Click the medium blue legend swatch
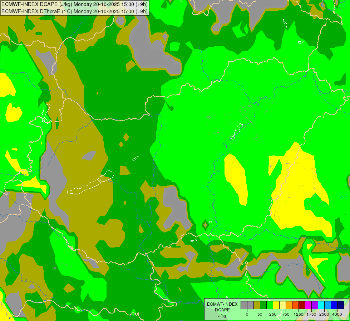This screenshot has height=321, width=350. coord(334,305)
